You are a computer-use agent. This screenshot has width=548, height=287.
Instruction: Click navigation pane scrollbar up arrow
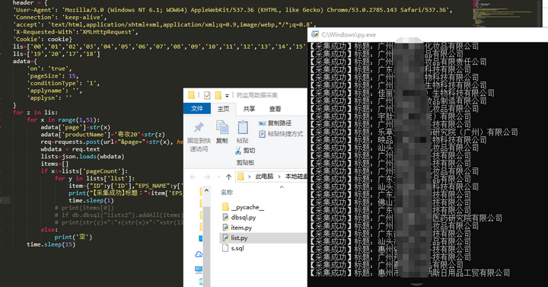(x=206, y=190)
